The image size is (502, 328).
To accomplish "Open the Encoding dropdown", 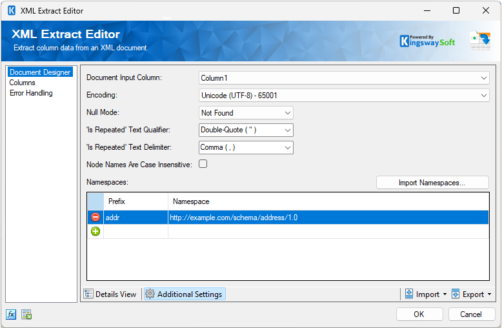I will 344,96.
